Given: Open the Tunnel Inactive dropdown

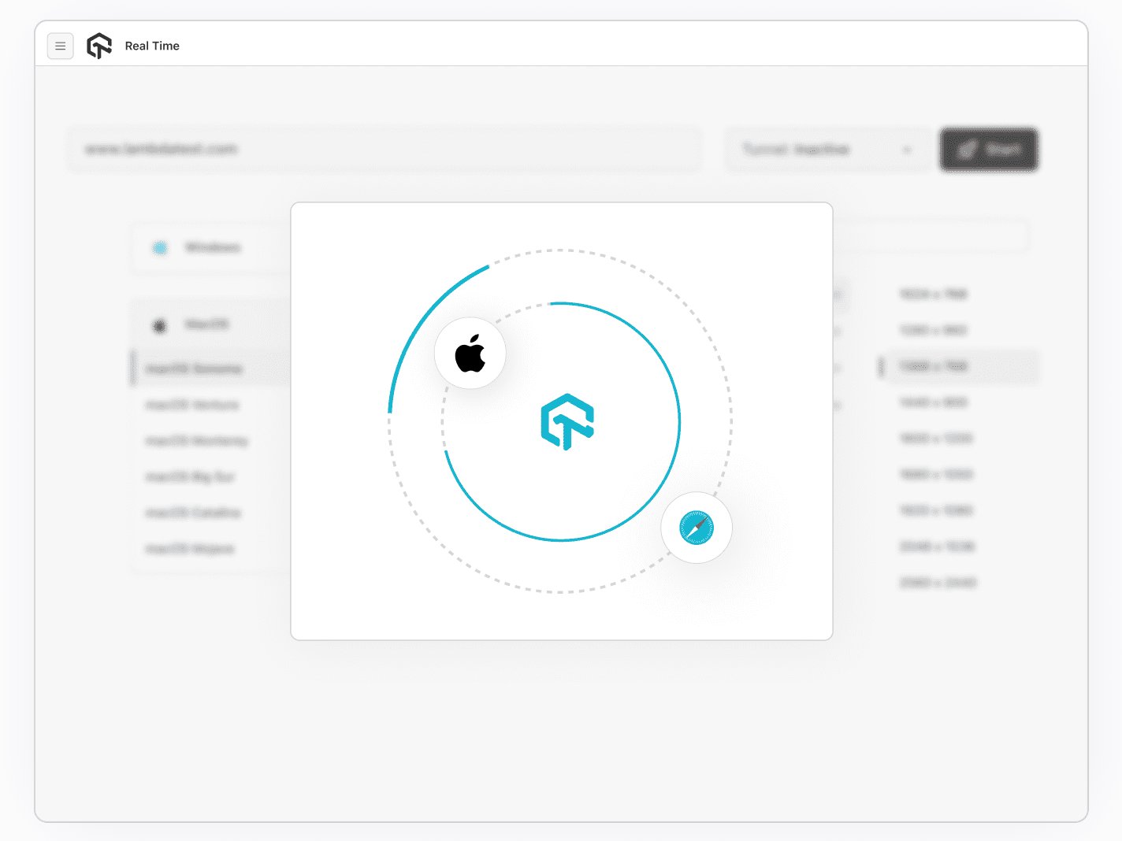Looking at the screenshot, I should (x=826, y=150).
